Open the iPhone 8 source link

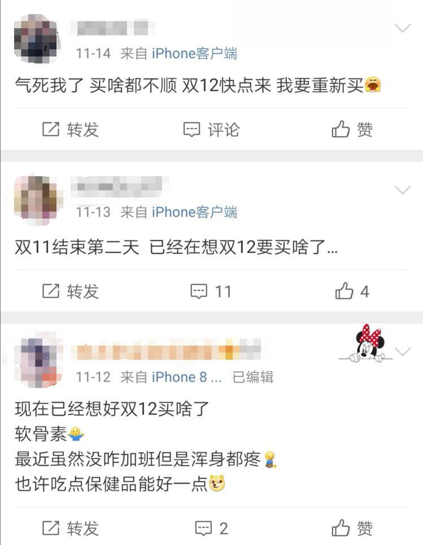pyautogui.click(x=186, y=377)
